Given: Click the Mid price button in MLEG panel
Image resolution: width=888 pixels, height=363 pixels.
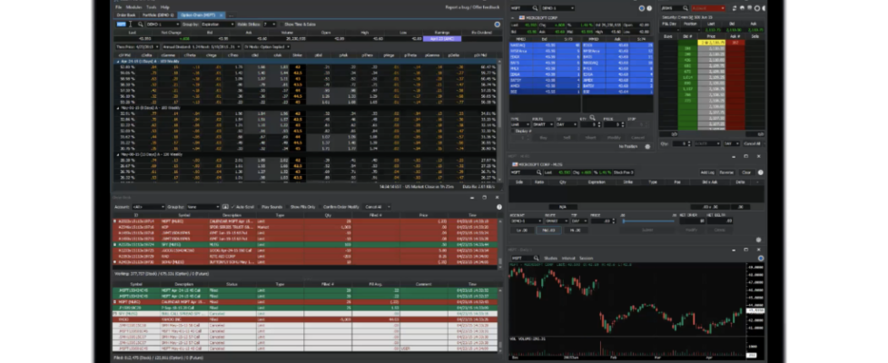Looking at the screenshot, I should (x=548, y=230).
